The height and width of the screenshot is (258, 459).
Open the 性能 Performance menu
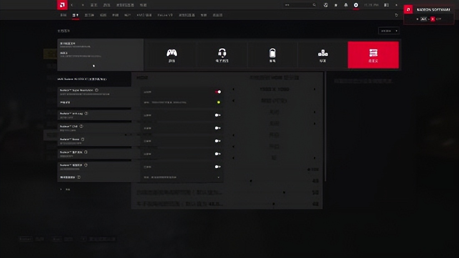point(143,5)
